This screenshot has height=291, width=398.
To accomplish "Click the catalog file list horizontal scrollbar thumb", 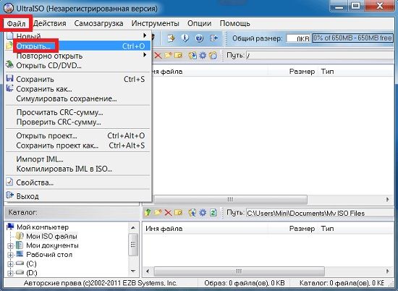I will click(239, 271).
